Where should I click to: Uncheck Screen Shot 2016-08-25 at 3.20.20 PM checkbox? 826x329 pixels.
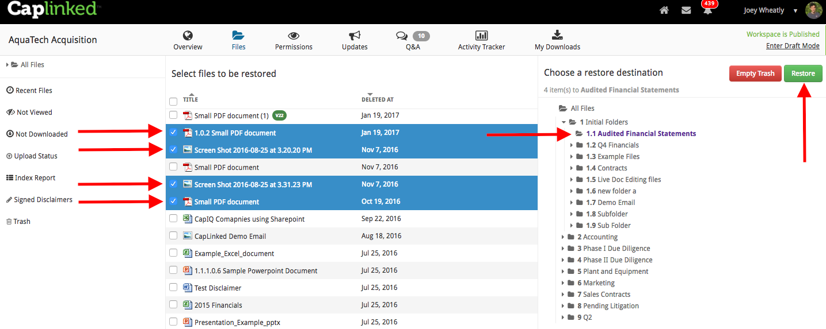point(173,150)
